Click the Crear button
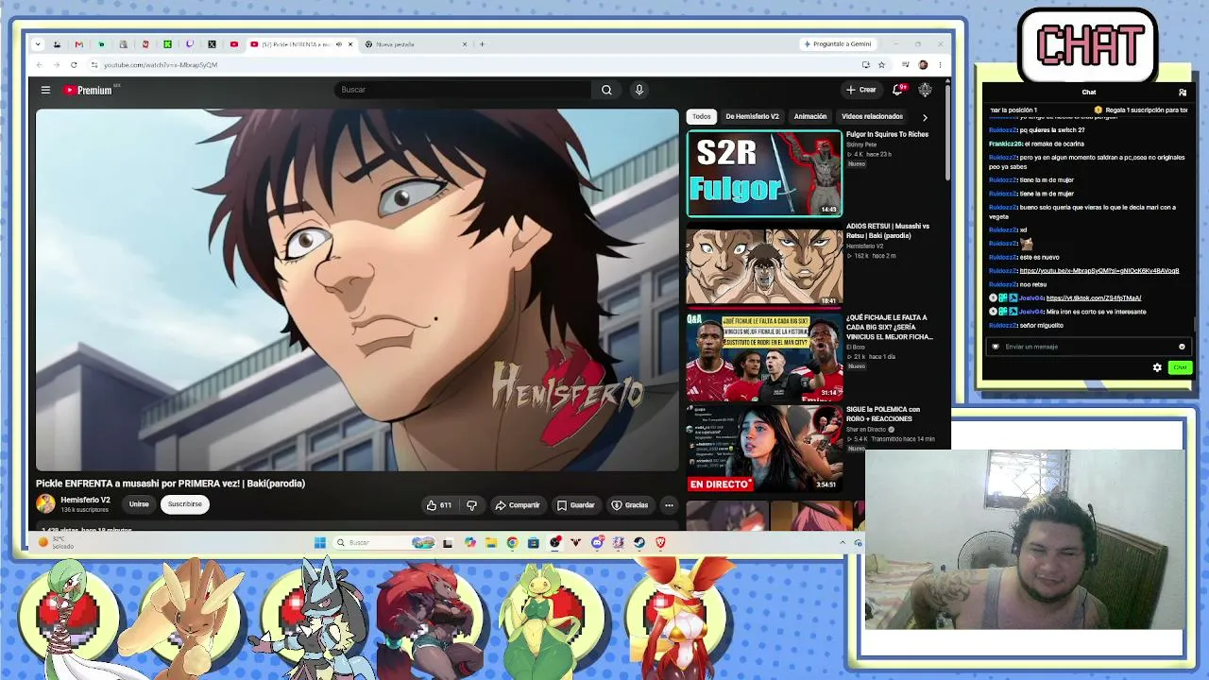The image size is (1209, 680). click(x=861, y=90)
